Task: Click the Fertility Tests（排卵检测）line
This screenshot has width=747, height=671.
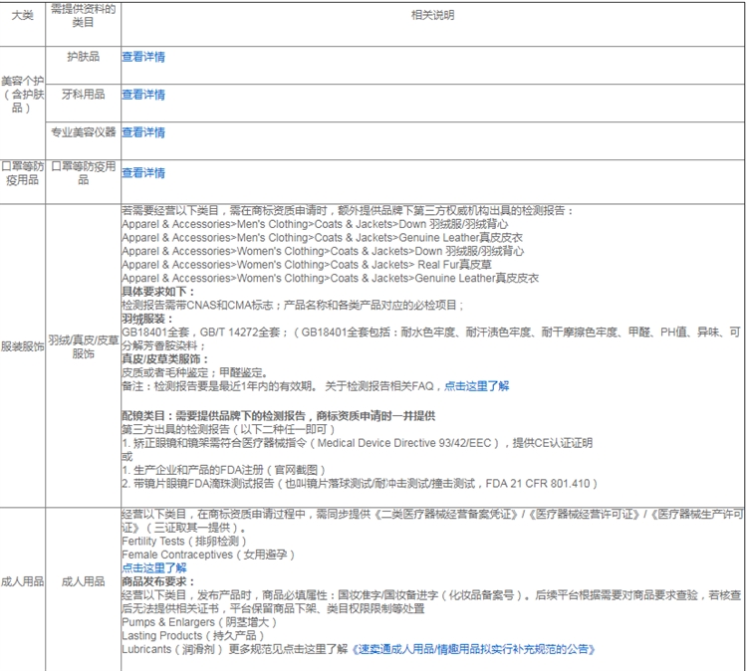Action: click(x=184, y=541)
